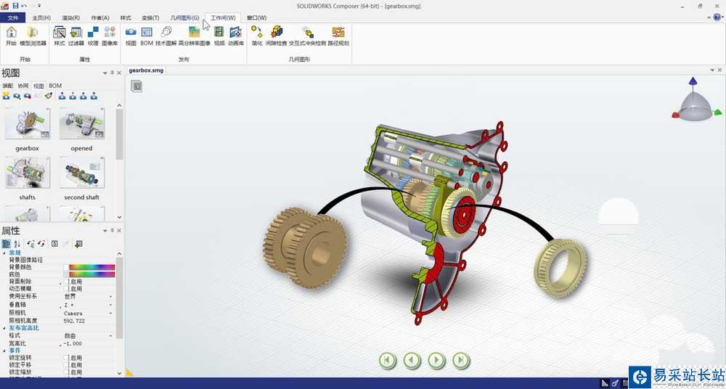Switch to the 装配 assembly panel tab
Viewport: 726px width, 389px height.
click(x=8, y=86)
